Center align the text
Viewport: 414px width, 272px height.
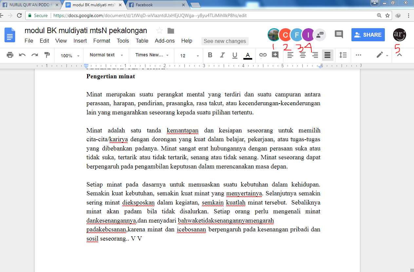(x=303, y=55)
